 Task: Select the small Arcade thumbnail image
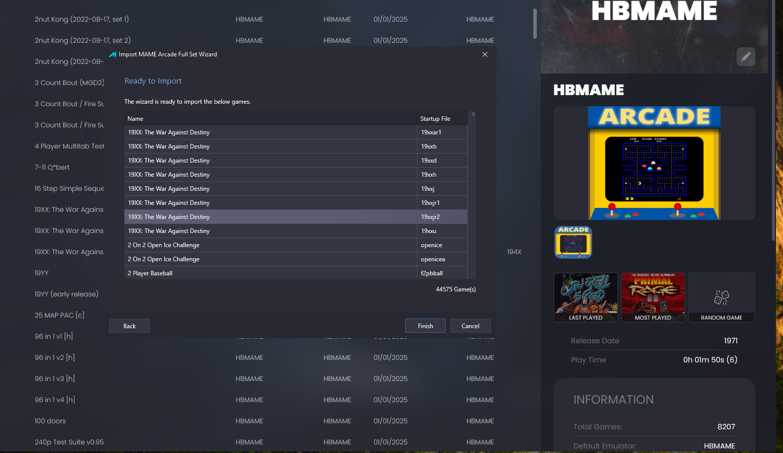573,242
